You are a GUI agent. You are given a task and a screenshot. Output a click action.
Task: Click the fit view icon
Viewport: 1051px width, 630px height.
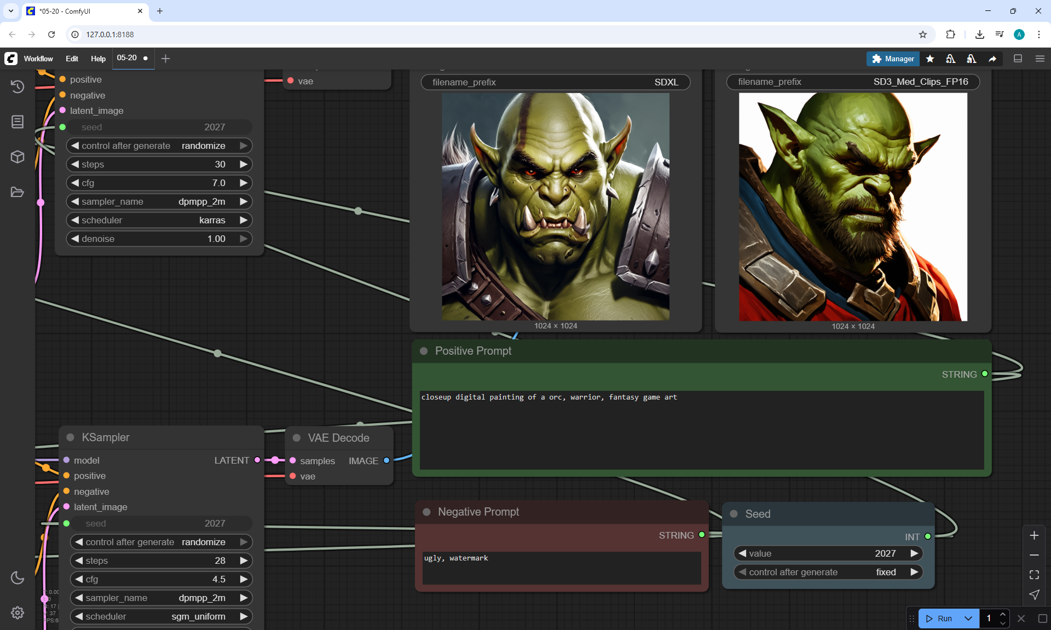pos(1034,575)
